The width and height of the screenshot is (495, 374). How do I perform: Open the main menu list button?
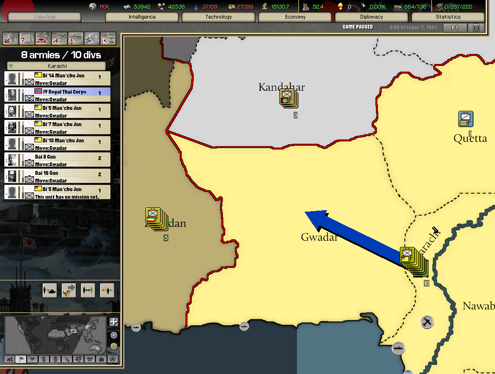[x=476, y=28]
